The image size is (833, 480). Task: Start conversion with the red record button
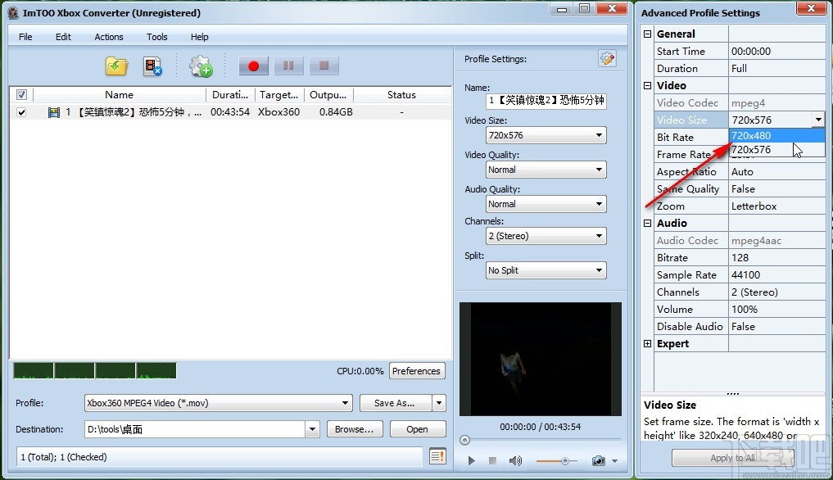(x=253, y=66)
